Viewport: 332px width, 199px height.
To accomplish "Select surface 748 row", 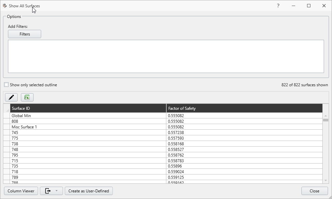I will (x=163, y=149).
